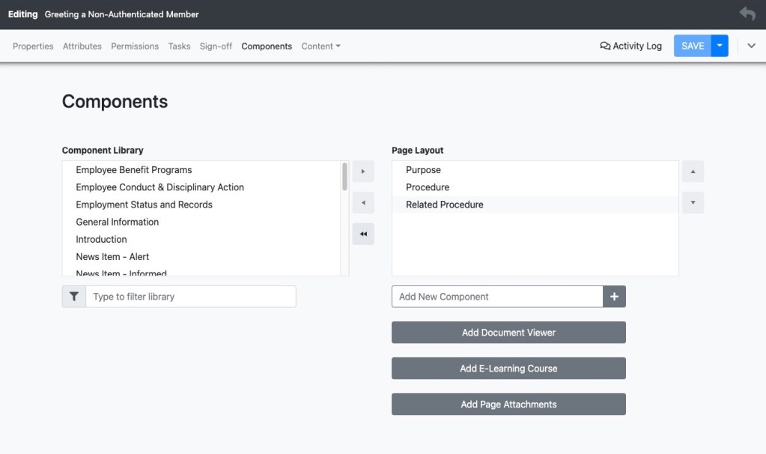Click the plus icon to add new component
The width and height of the screenshot is (766, 454).
point(614,296)
